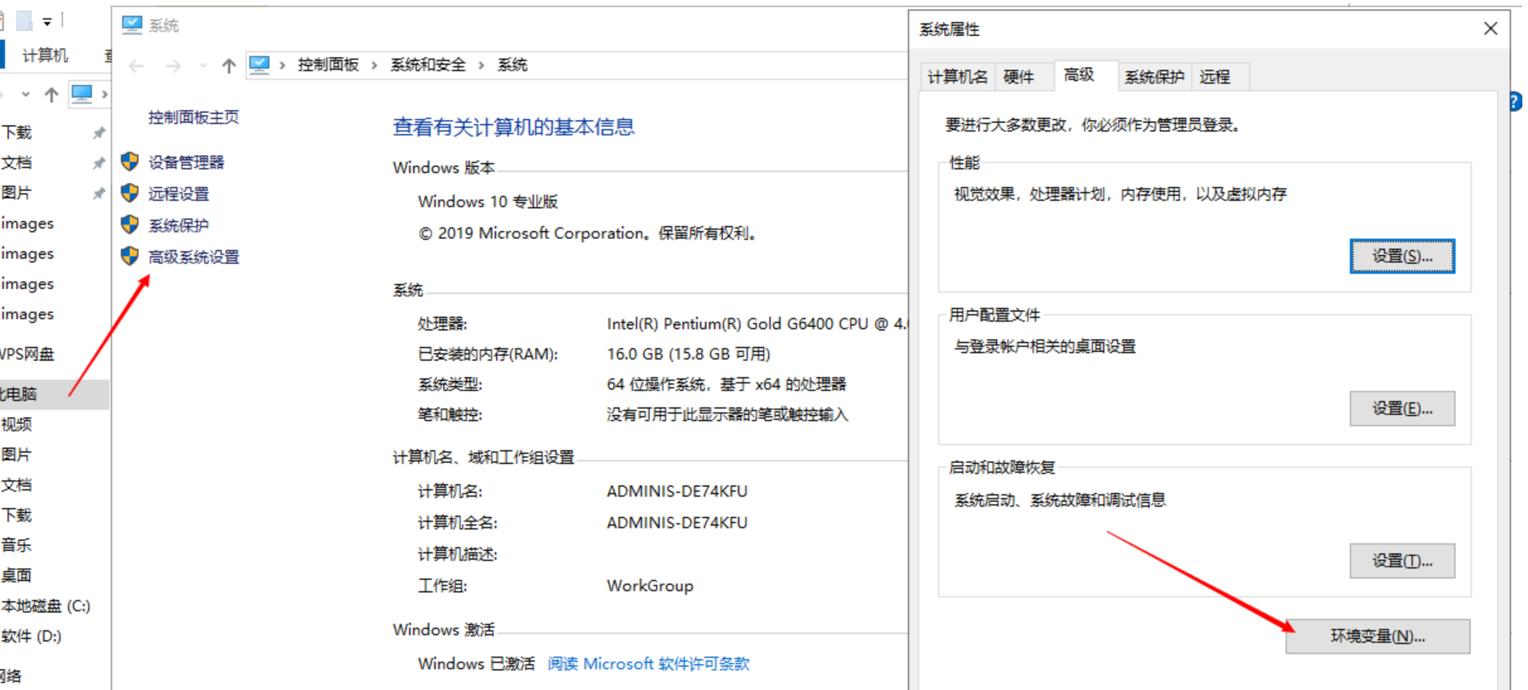Open Remote Settings link (远程设置)
Screen dimensions: 1528x690
[179, 194]
